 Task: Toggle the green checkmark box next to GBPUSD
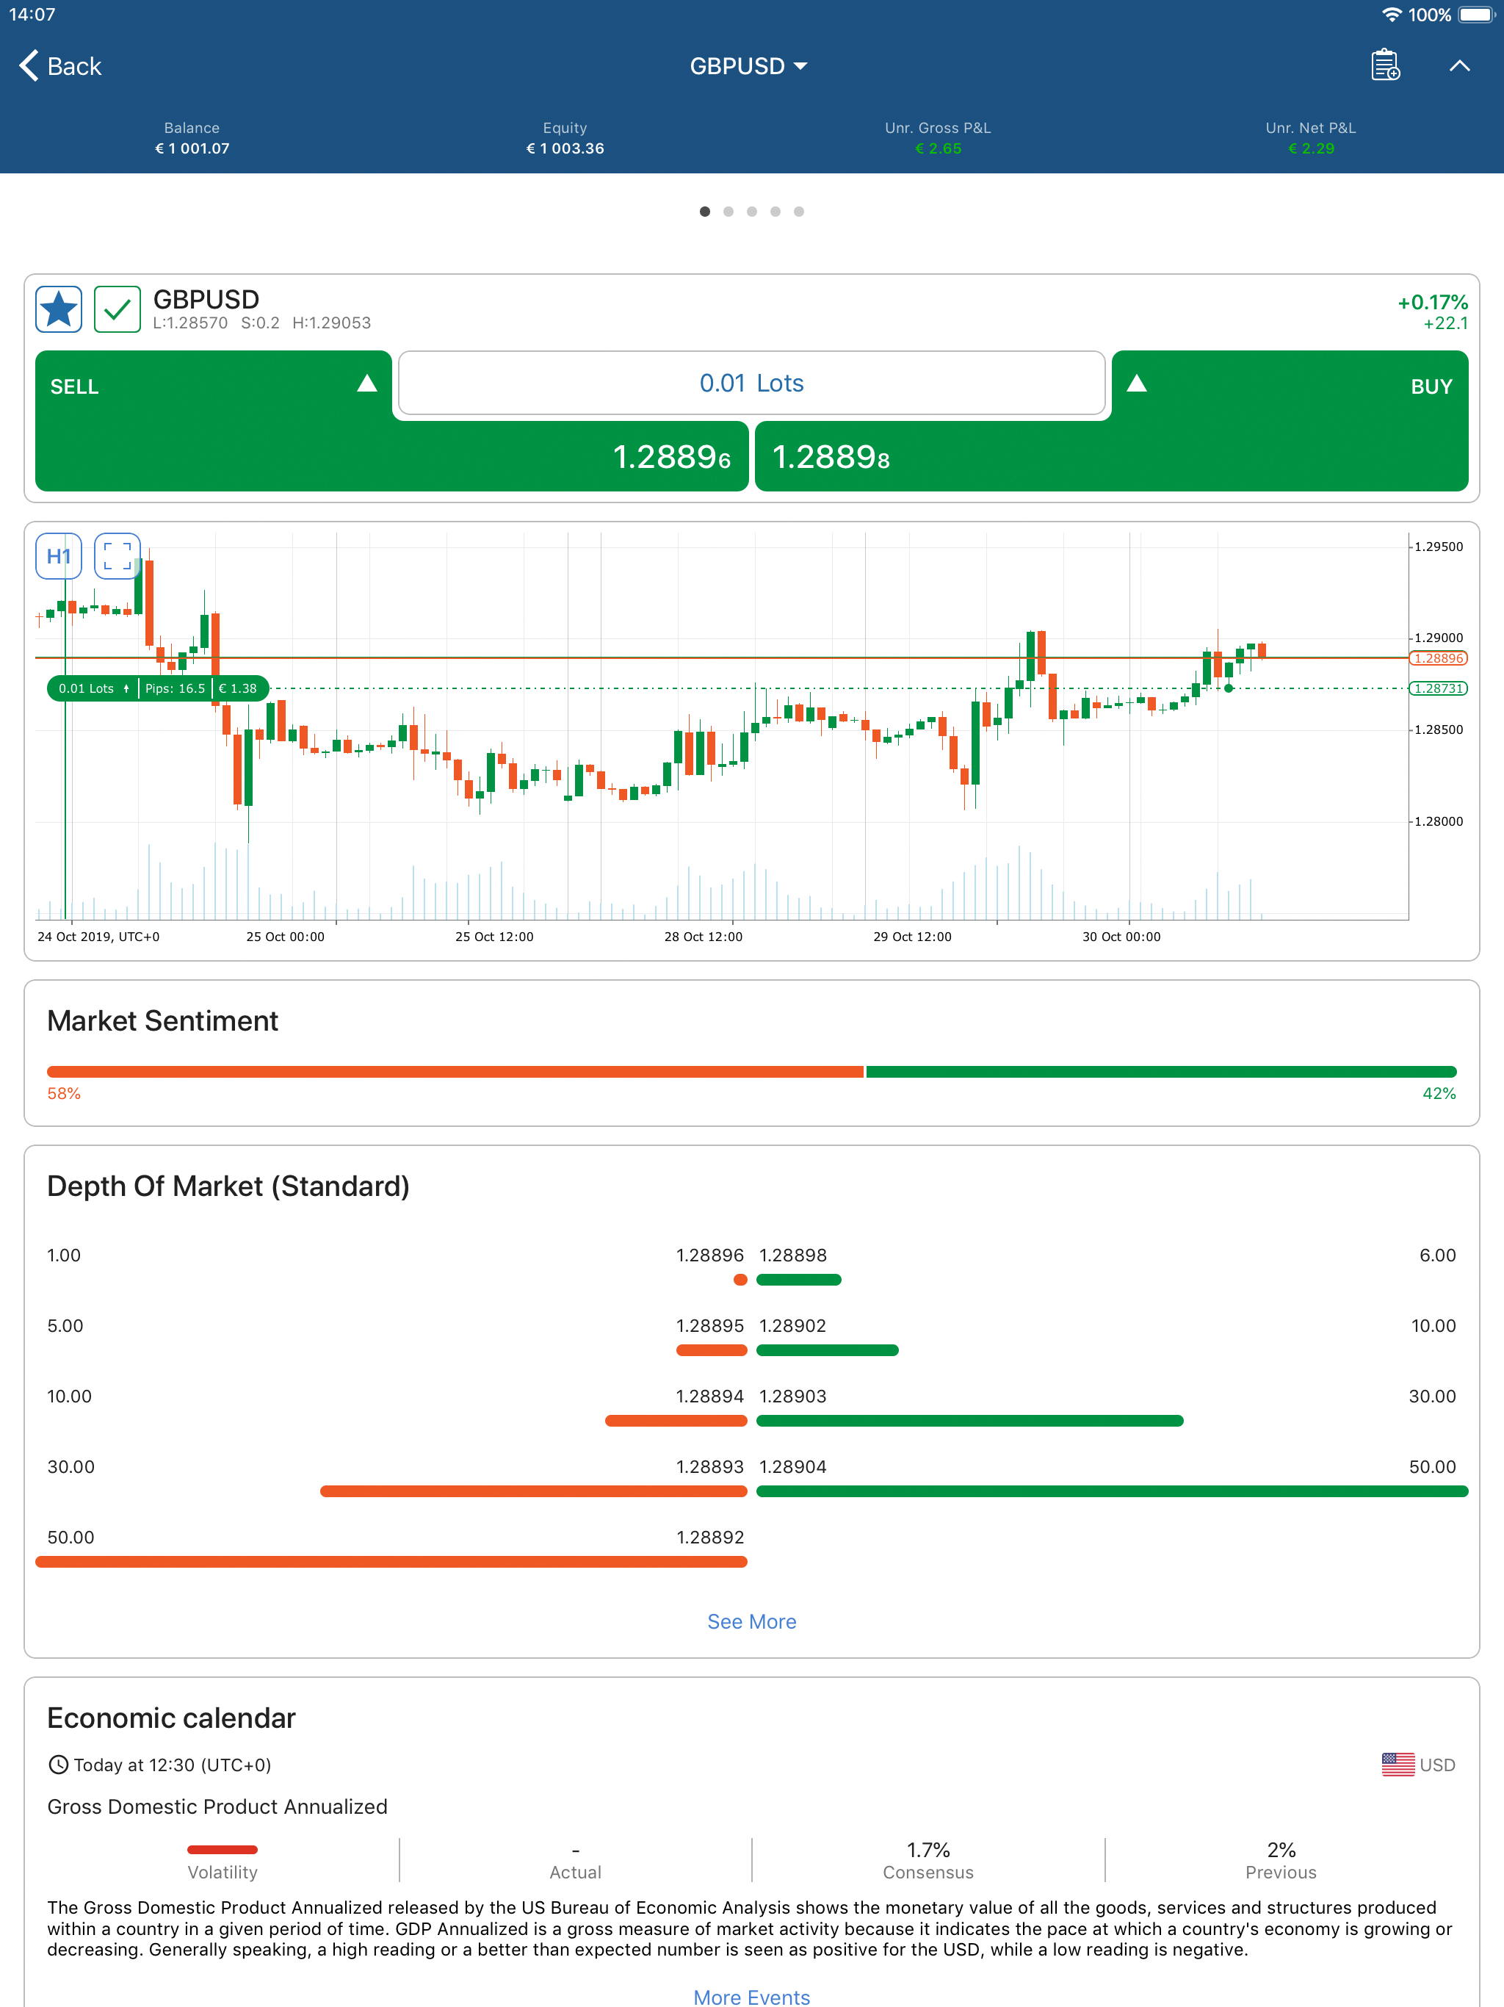tap(117, 309)
